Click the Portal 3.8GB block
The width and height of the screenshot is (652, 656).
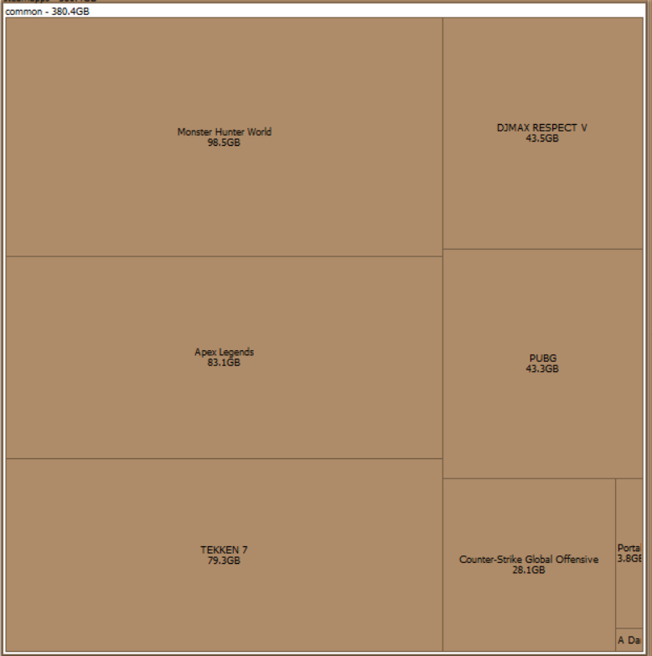[x=629, y=553]
